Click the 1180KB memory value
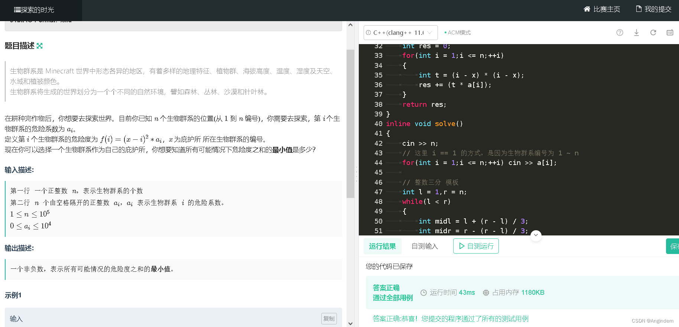The height and width of the screenshot is (327, 679). tap(533, 293)
